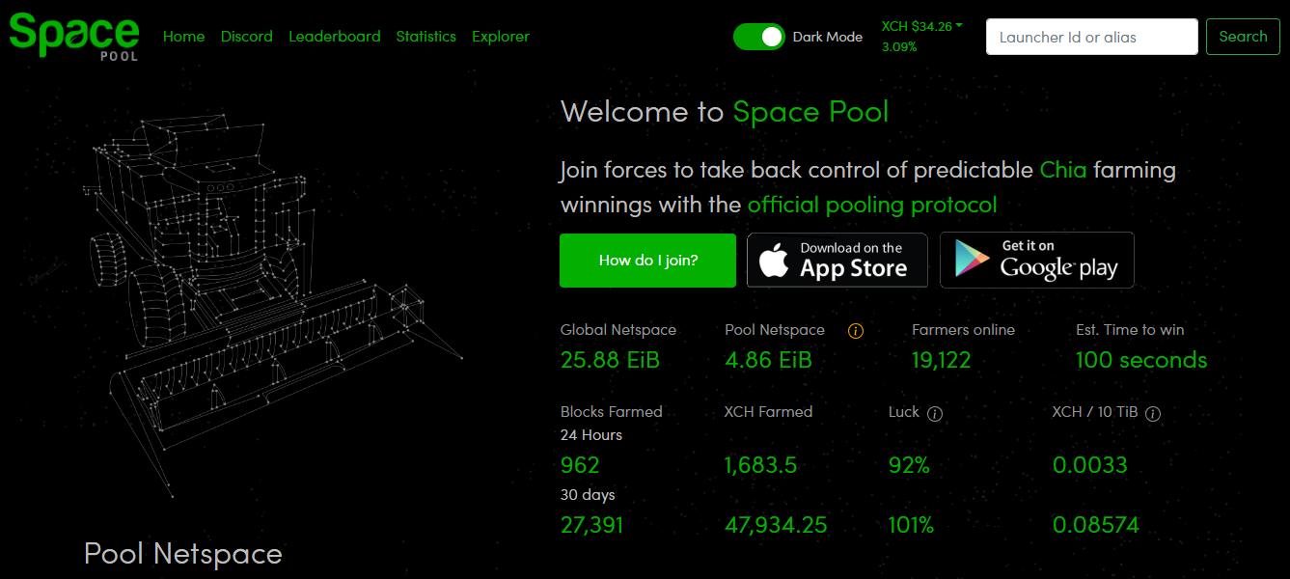Click the Search button
1290x579 pixels.
pos(1243,37)
